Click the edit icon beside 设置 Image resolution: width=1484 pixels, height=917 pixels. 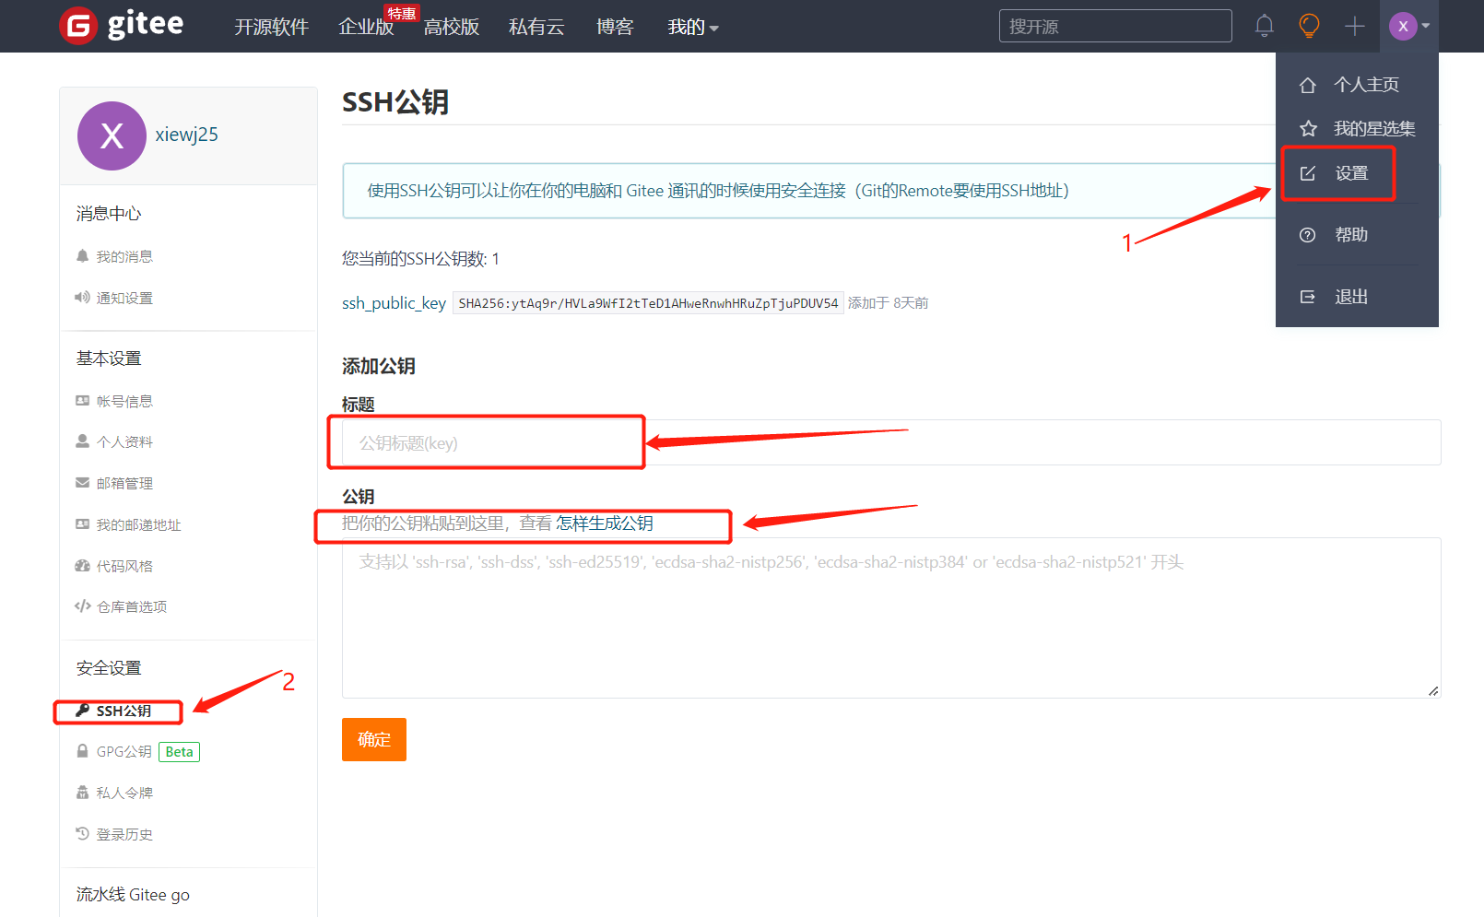1307,173
